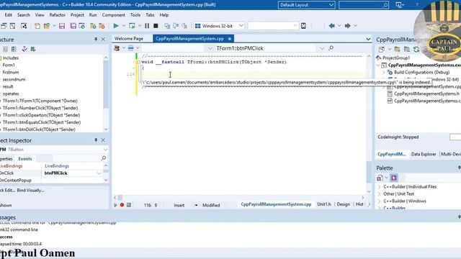Open the editor tabs list chevron

coord(368,39)
